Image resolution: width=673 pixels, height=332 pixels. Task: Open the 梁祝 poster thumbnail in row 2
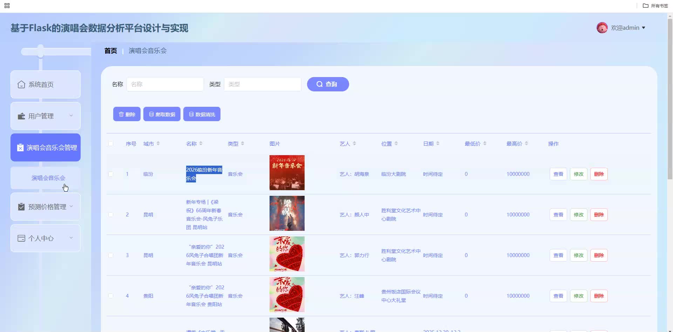(287, 213)
